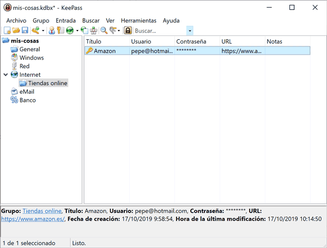
Task: Click the pepe@hotmai... user cell
Action: (x=152, y=51)
